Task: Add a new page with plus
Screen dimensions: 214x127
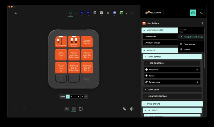Action: pos(86,96)
